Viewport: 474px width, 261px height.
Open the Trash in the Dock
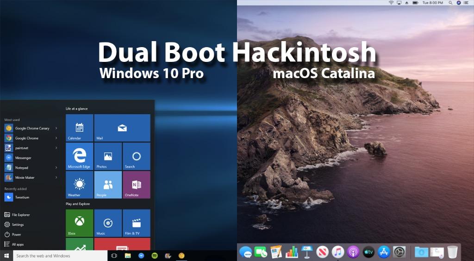pyautogui.click(x=453, y=252)
